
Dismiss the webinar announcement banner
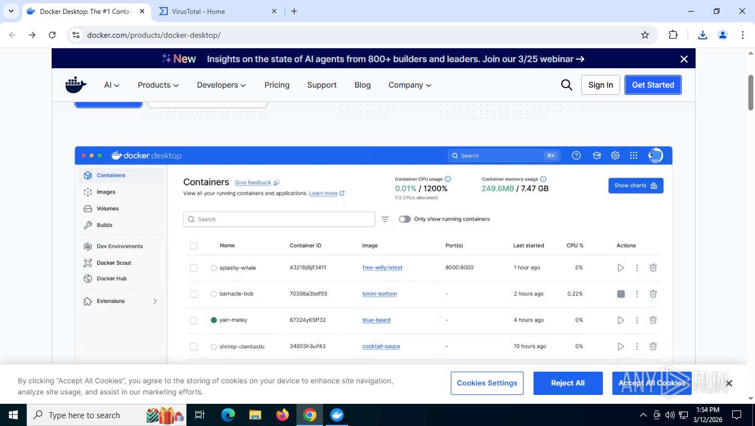(x=684, y=59)
